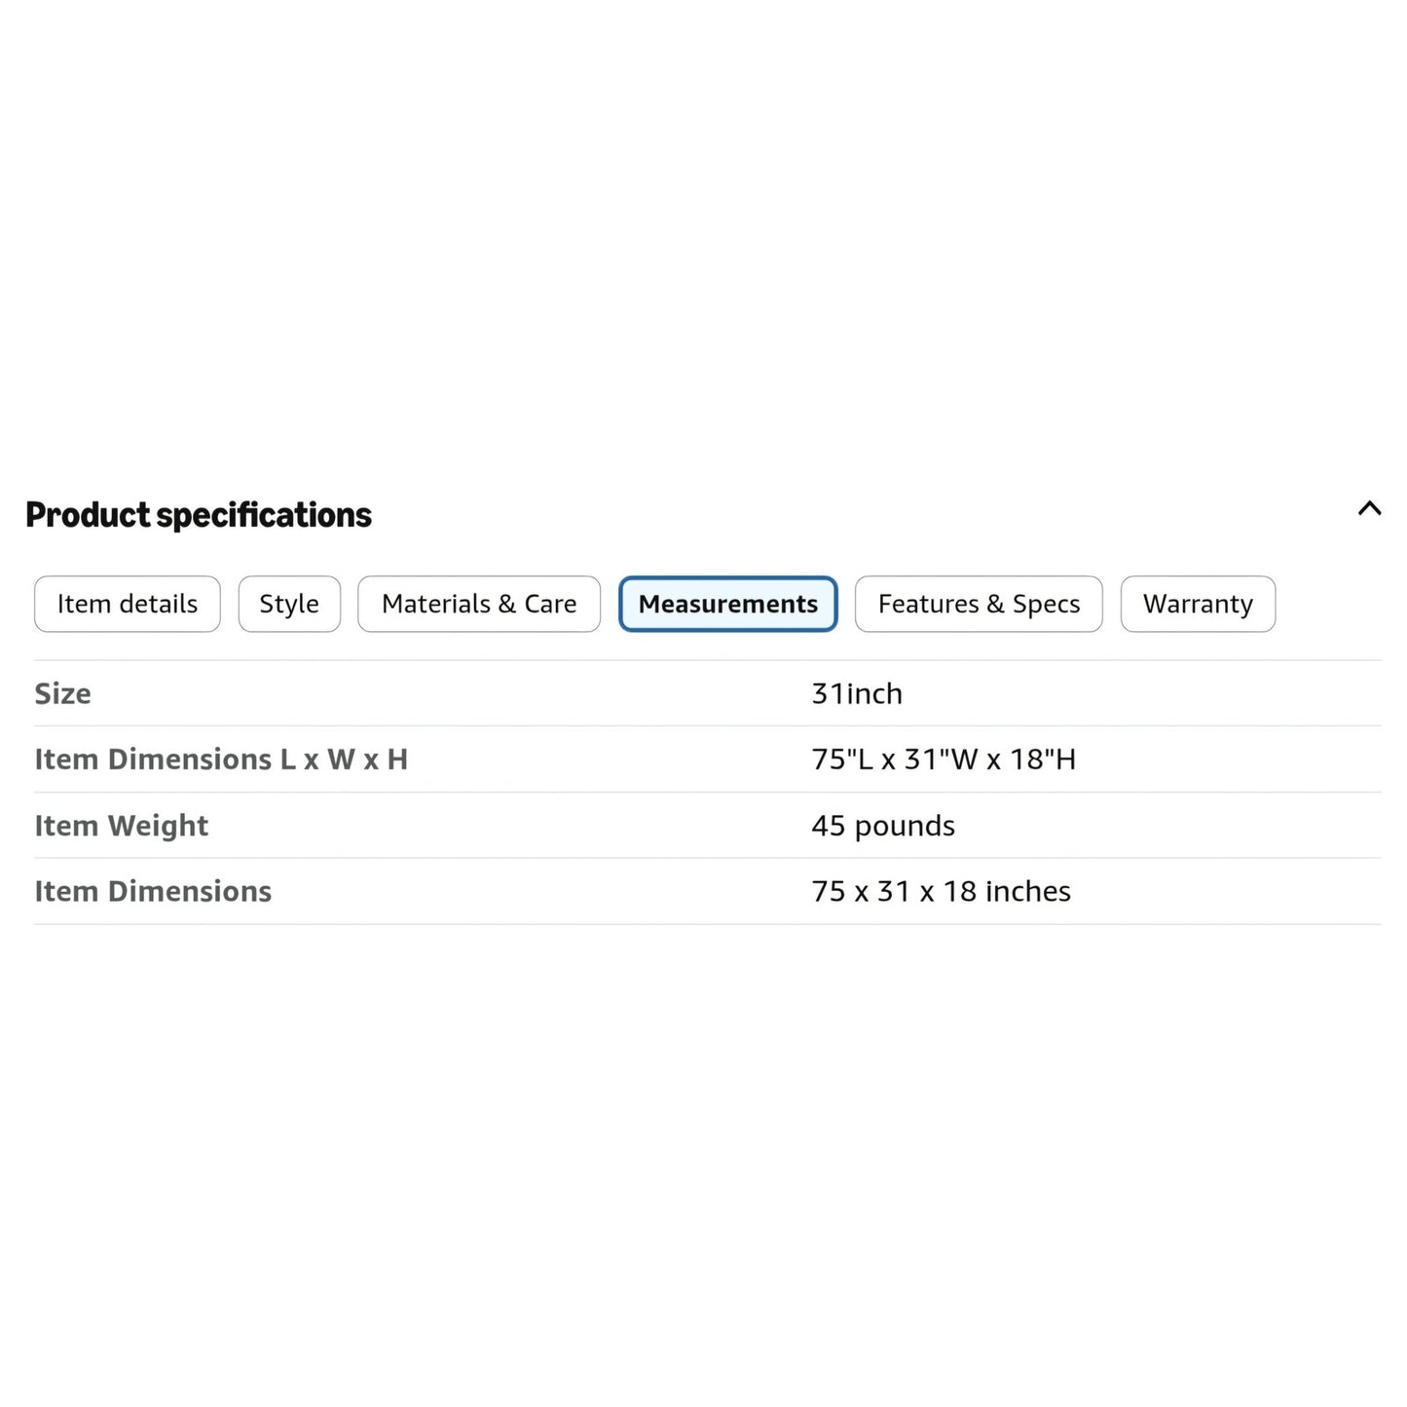Switch to the Style tab
1407x1407 pixels.
pyautogui.click(x=289, y=604)
